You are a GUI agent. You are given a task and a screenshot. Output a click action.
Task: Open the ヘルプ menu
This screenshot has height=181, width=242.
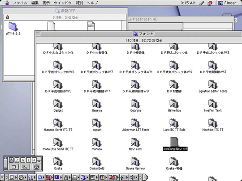[x=92, y=3]
